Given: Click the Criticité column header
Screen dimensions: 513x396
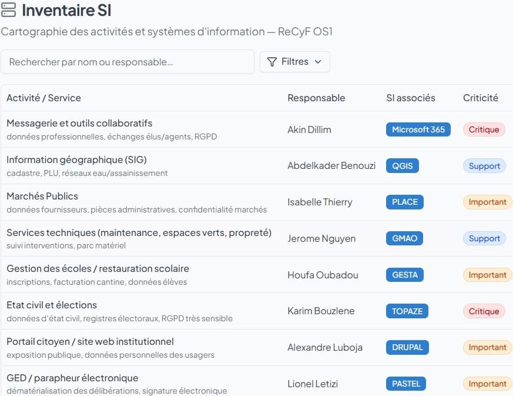Looking at the screenshot, I should click(x=480, y=98).
